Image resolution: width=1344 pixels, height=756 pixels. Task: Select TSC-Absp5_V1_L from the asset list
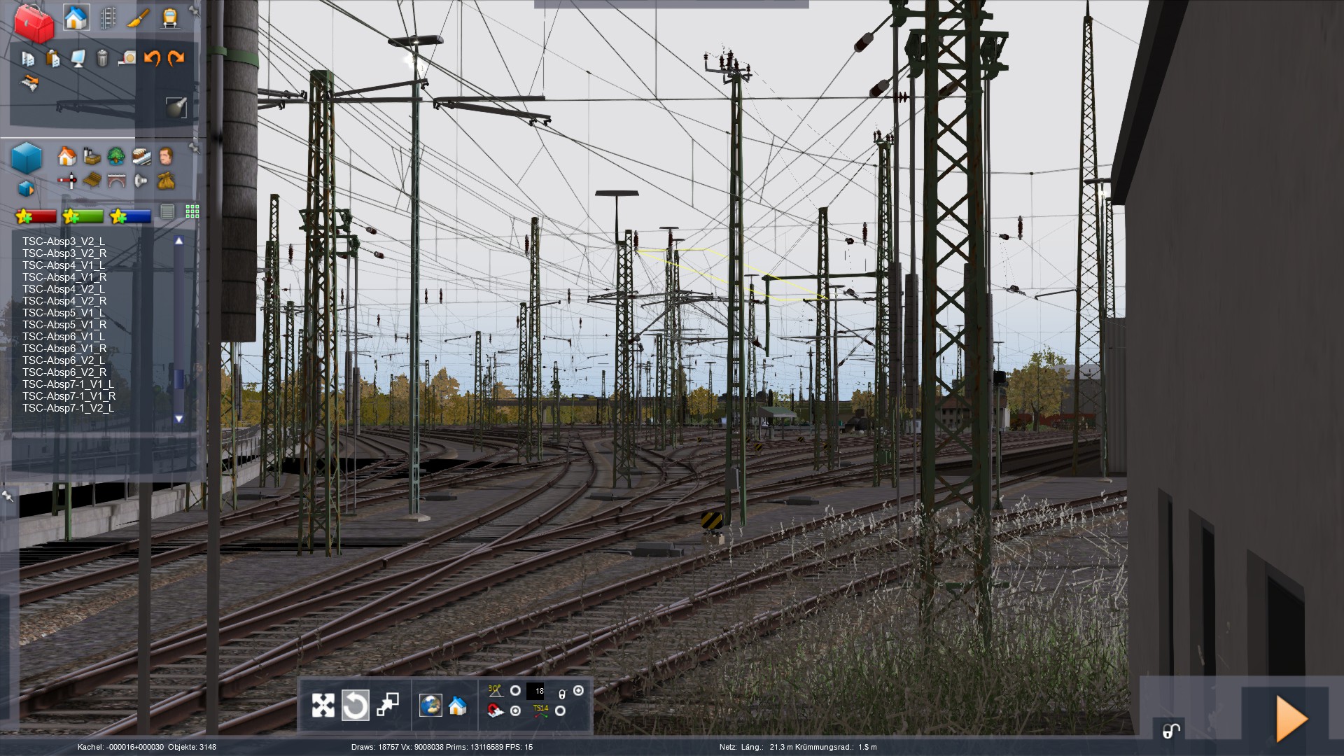(x=64, y=313)
